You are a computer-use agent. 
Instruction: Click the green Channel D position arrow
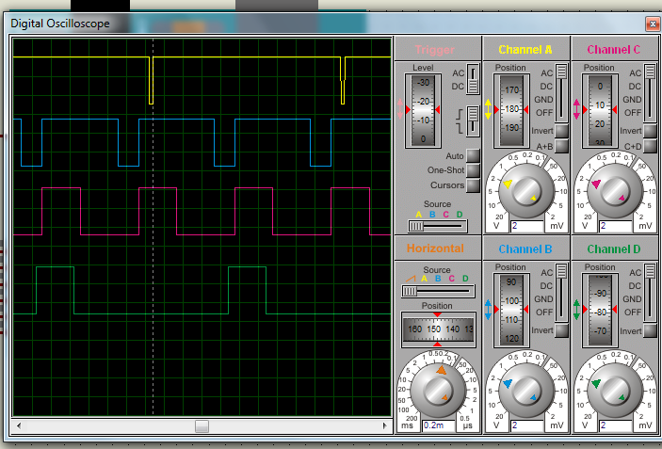(x=576, y=310)
